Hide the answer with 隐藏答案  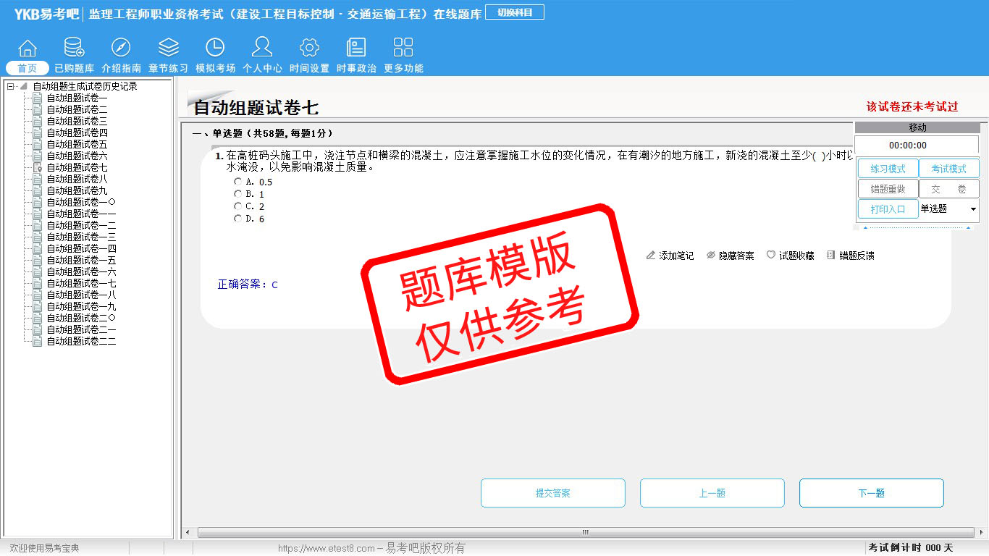731,256
